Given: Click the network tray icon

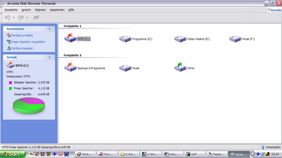Looking at the screenshot, I should [263, 154].
